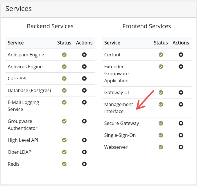Screen dimensions: 197x186
Task: Click the 'Services' panel title
Action: pyautogui.click(x=19, y=9)
